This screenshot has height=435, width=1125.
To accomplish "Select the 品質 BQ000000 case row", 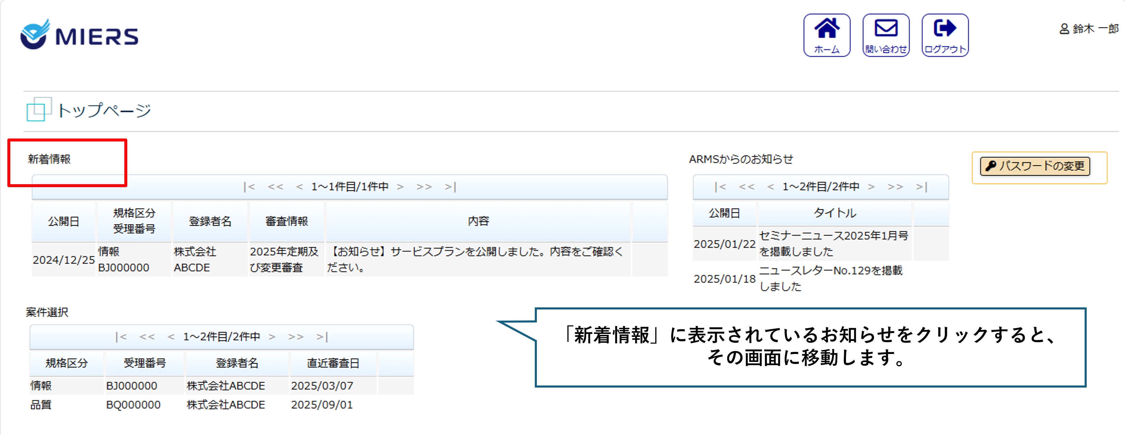I will (133, 405).
